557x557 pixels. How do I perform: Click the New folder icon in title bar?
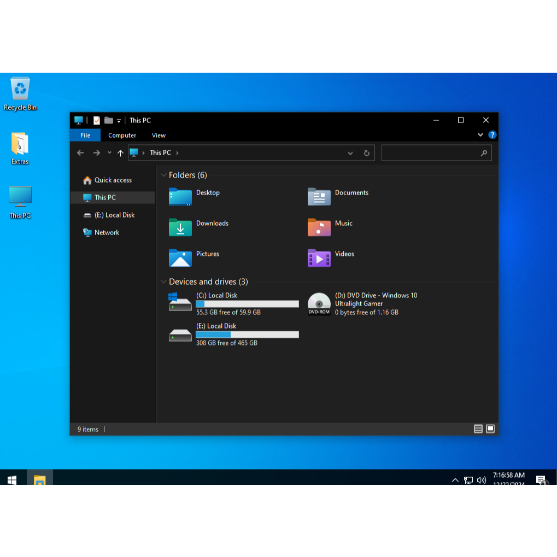(x=109, y=120)
